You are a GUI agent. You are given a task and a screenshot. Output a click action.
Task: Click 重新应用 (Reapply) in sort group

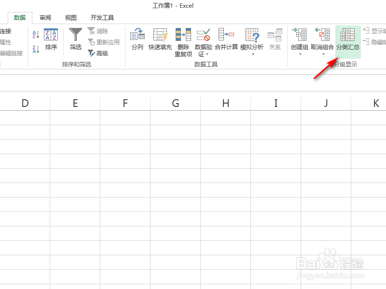click(x=104, y=42)
